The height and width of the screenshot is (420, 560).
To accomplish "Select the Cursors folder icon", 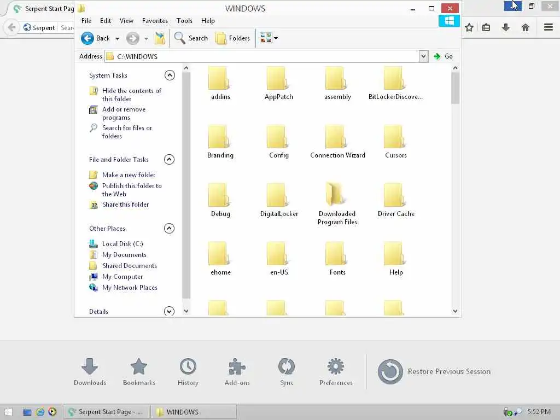I will click(395, 137).
